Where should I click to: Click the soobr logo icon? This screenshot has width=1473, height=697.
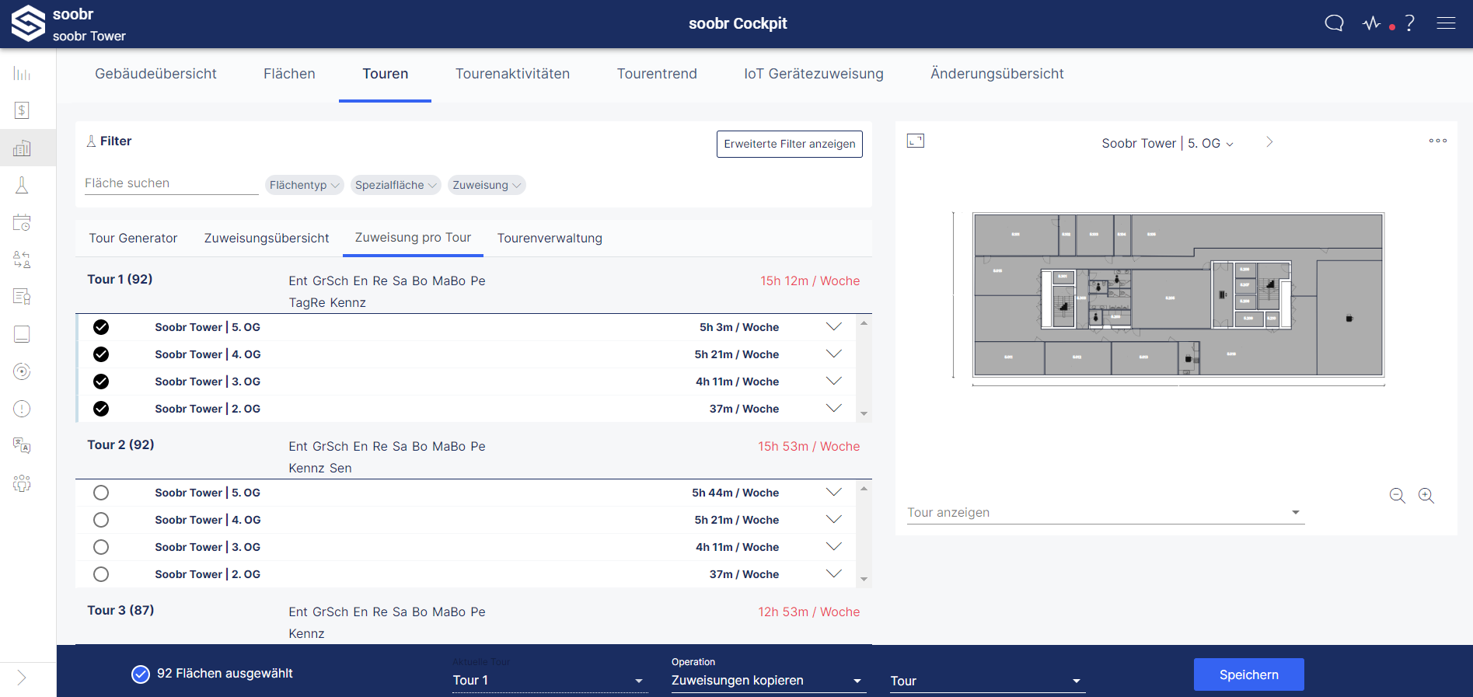tap(28, 23)
